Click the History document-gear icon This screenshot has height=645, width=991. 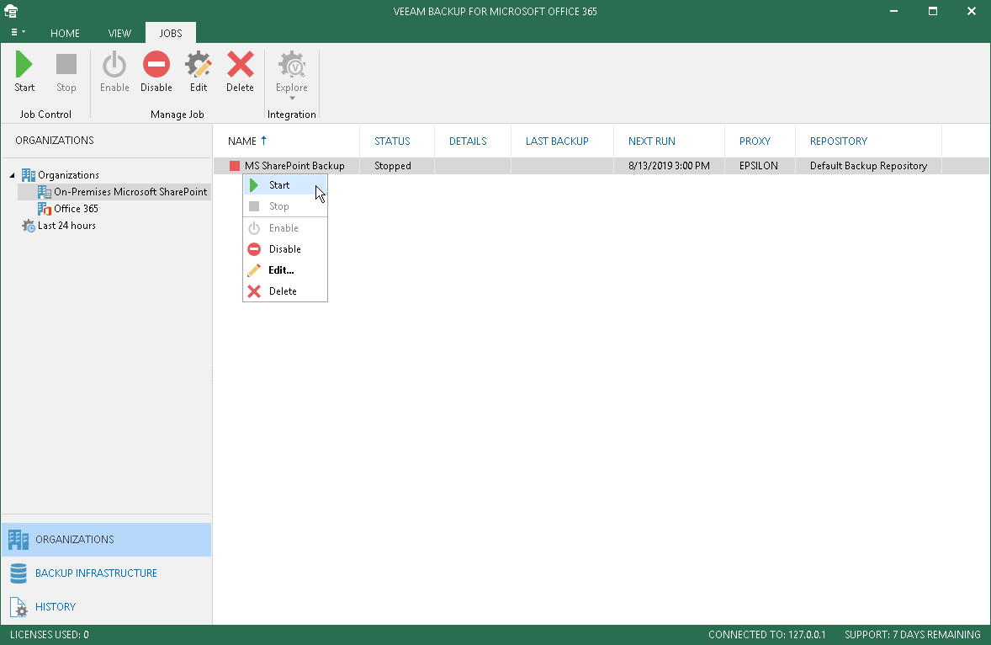[19, 607]
